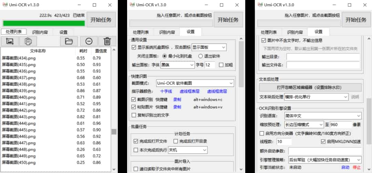Click the 耗时 column header
The image size is (372, 173).
[x=83, y=51]
